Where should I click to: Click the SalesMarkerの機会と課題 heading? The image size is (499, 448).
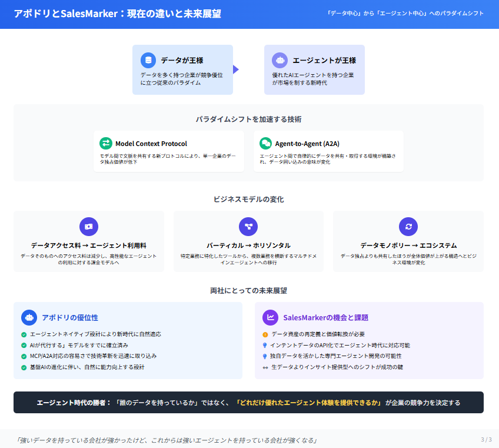(x=325, y=318)
